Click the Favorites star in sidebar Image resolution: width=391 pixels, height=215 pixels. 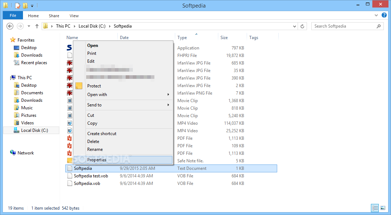pos(13,40)
